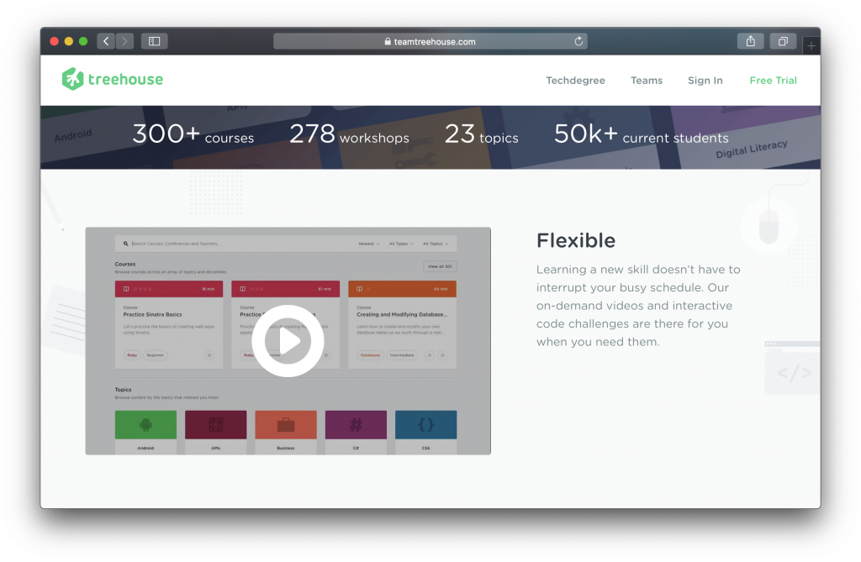Open the All Types dropdown in preview
861x562 pixels.
pyautogui.click(x=401, y=244)
